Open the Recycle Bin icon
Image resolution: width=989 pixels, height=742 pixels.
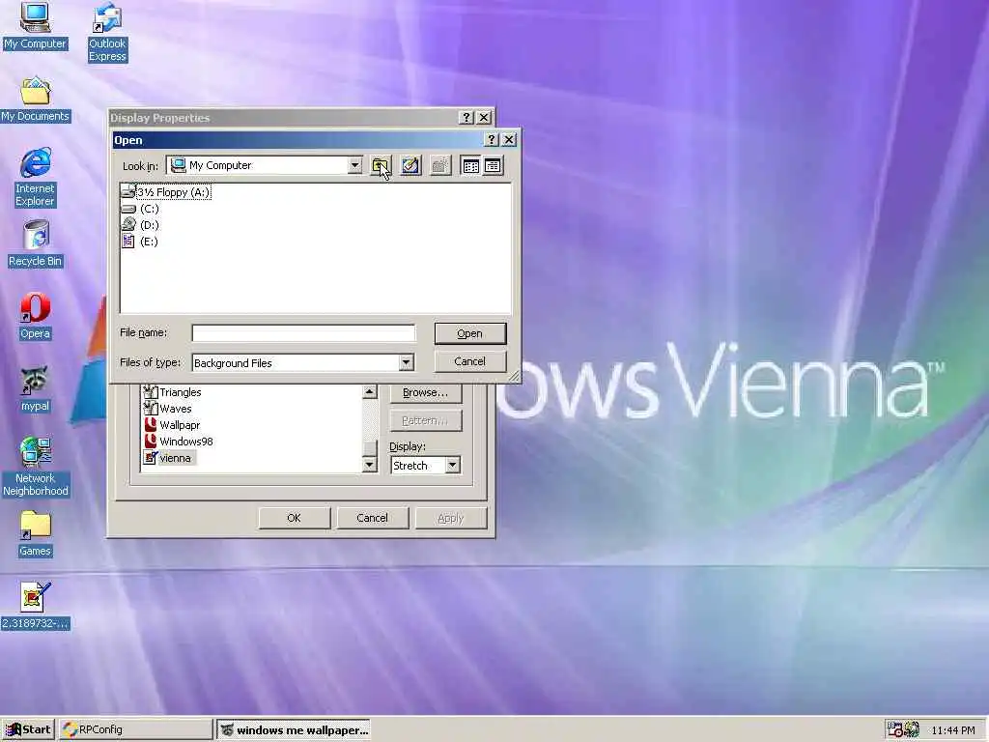(35, 243)
